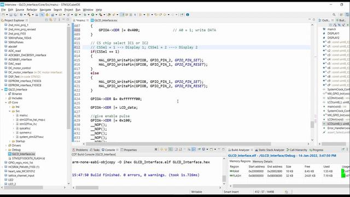
Task: Open the Properties tab
Action: coord(129,150)
